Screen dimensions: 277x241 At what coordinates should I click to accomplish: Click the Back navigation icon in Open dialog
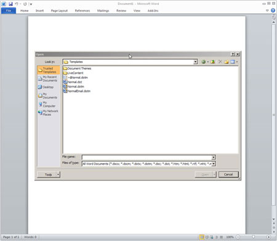[203, 62]
